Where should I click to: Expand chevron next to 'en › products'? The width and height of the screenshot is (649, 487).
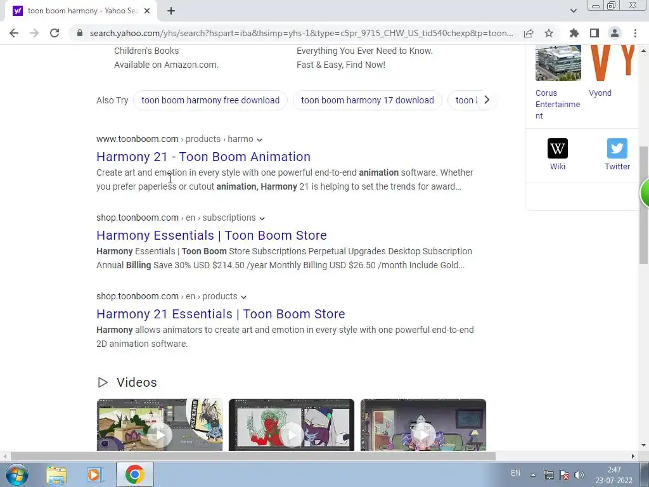(x=244, y=297)
